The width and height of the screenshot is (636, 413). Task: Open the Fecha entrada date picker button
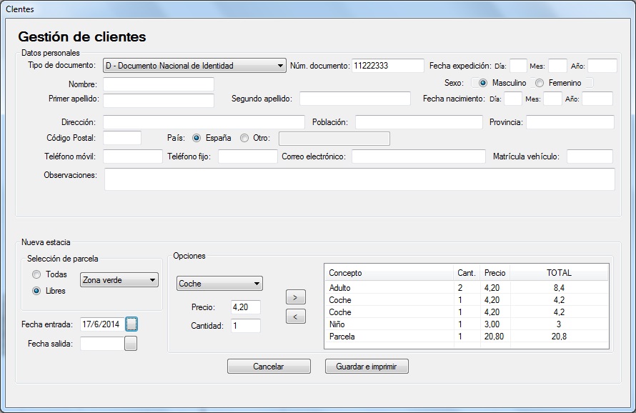click(131, 324)
